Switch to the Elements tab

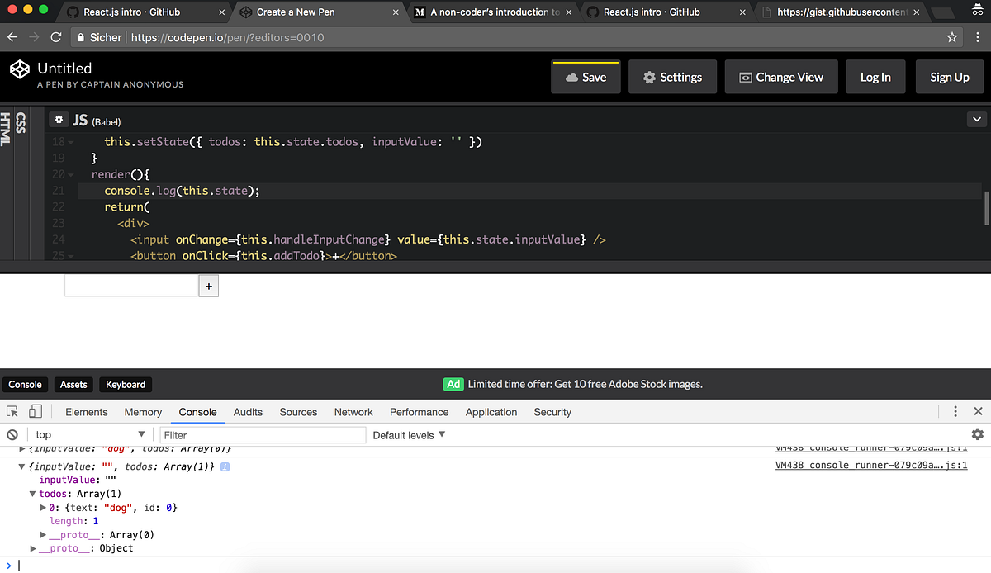coord(86,411)
